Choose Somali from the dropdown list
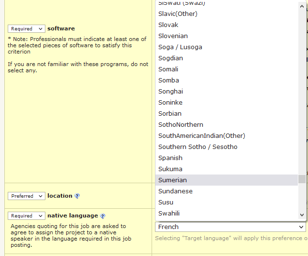The height and width of the screenshot is (256, 308). tap(226, 69)
